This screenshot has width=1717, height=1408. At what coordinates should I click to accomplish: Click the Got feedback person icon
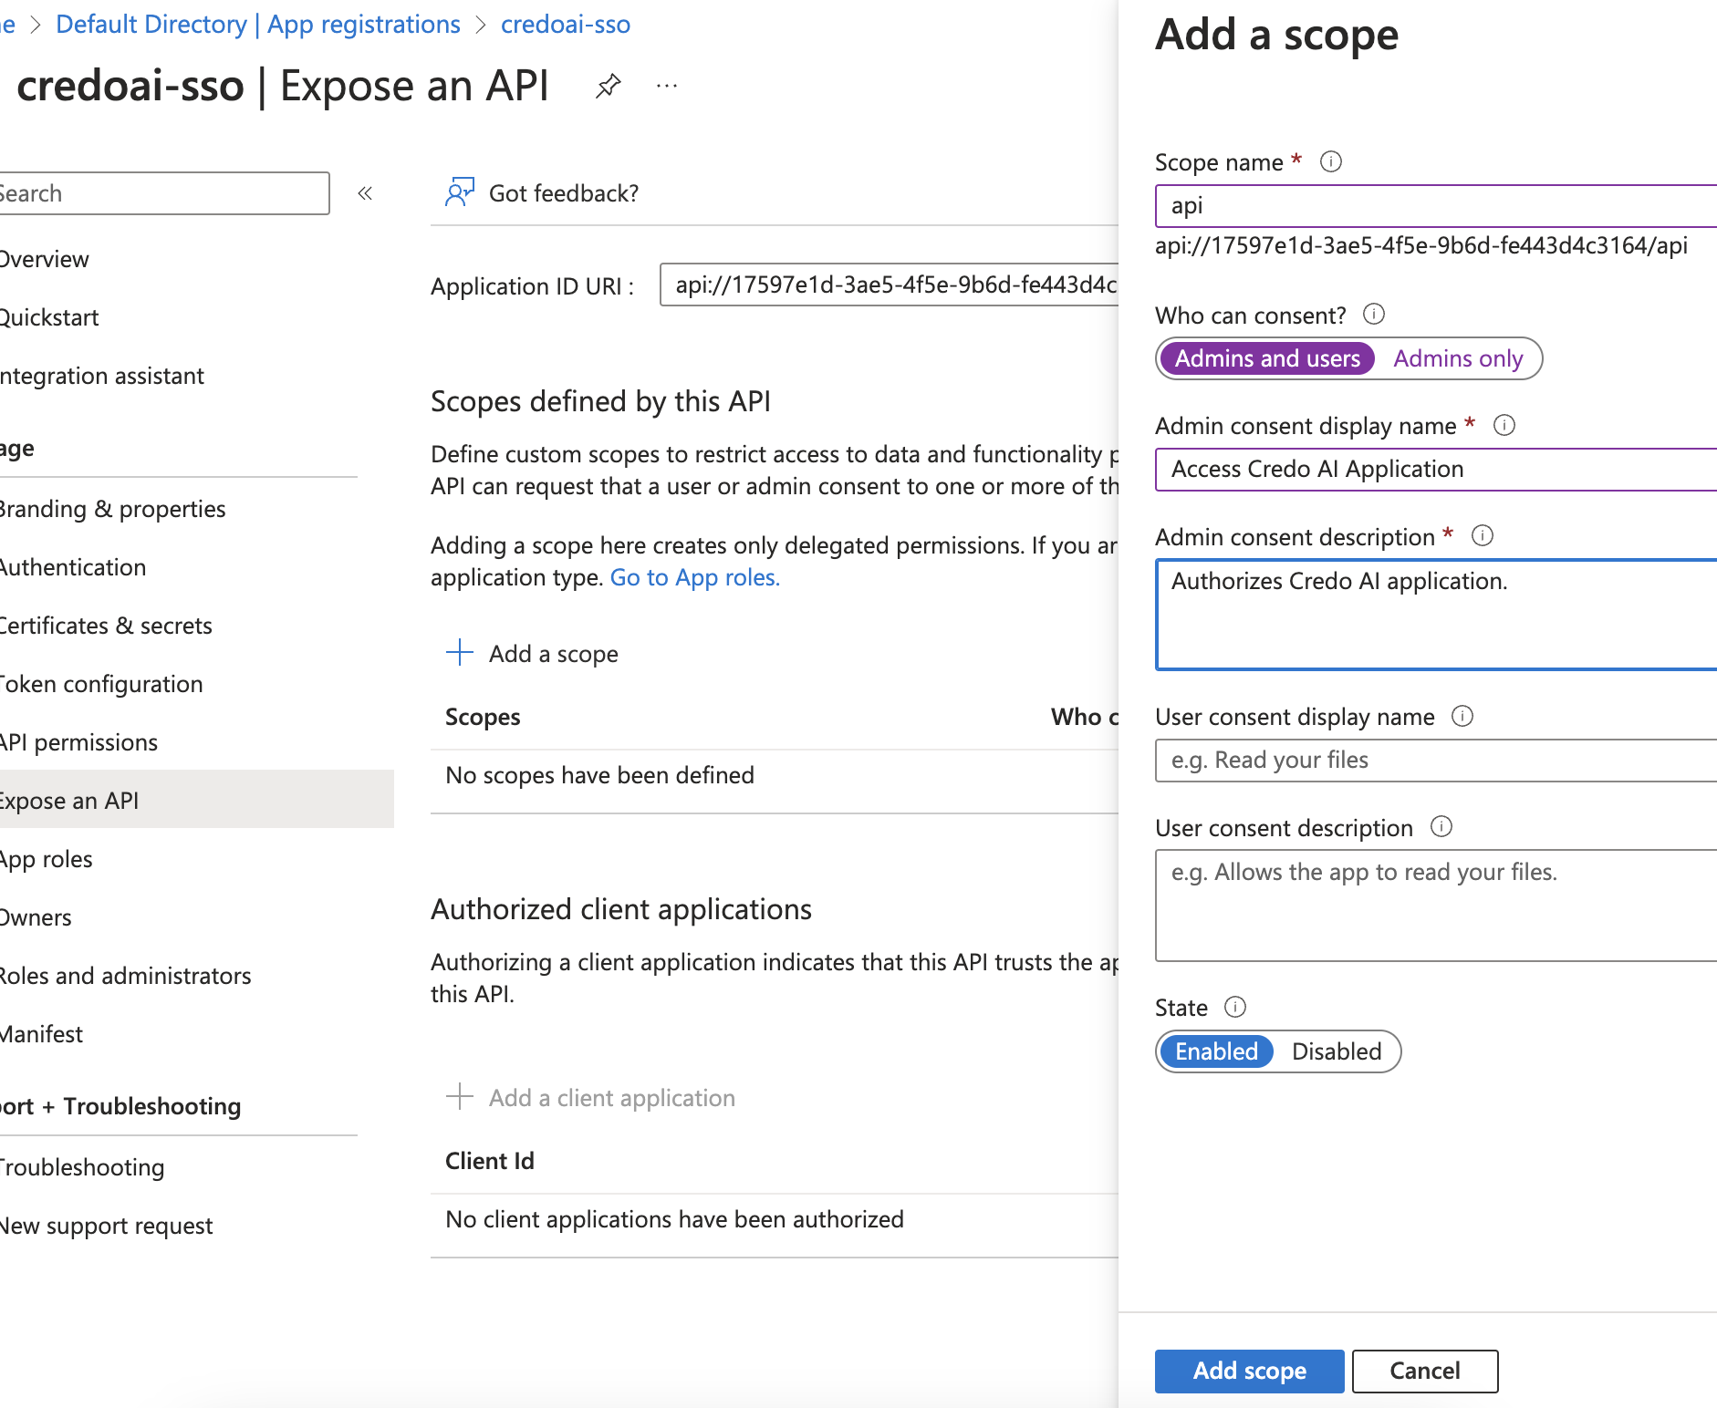tap(460, 192)
